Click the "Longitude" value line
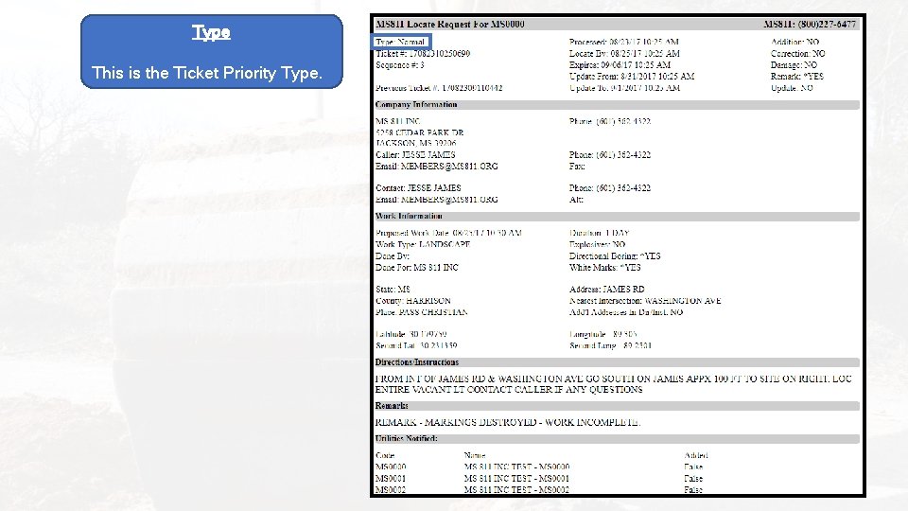The height and width of the screenshot is (511, 908). click(x=602, y=334)
